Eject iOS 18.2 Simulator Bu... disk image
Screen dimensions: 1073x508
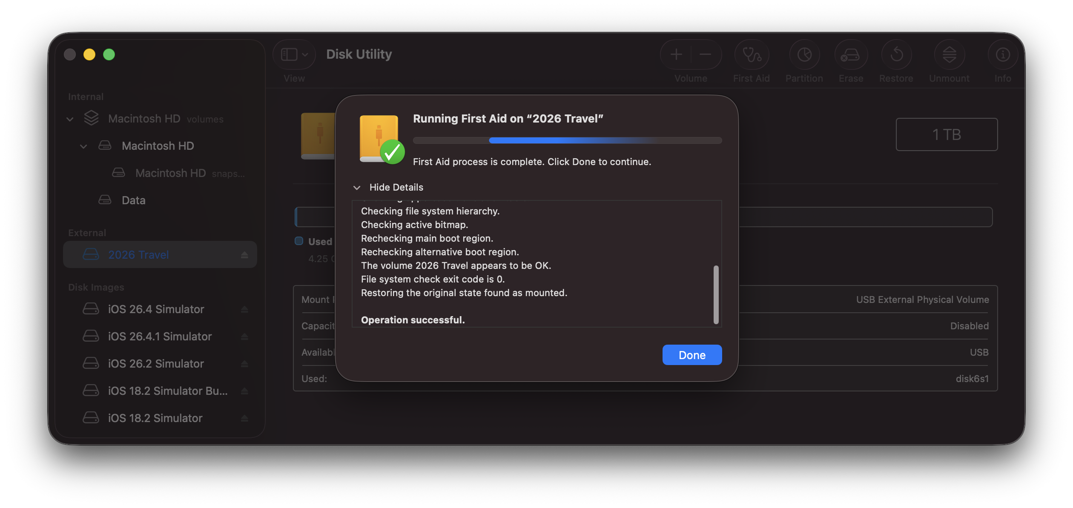[x=244, y=391]
